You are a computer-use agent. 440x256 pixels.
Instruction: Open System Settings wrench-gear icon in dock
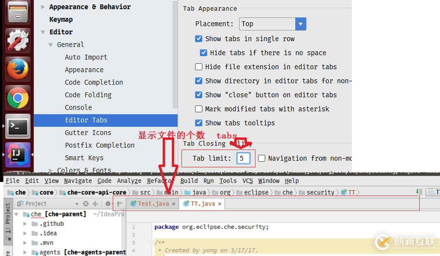tap(18, 40)
